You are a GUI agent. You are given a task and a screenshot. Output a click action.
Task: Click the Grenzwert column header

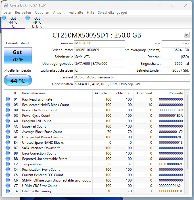144,93
